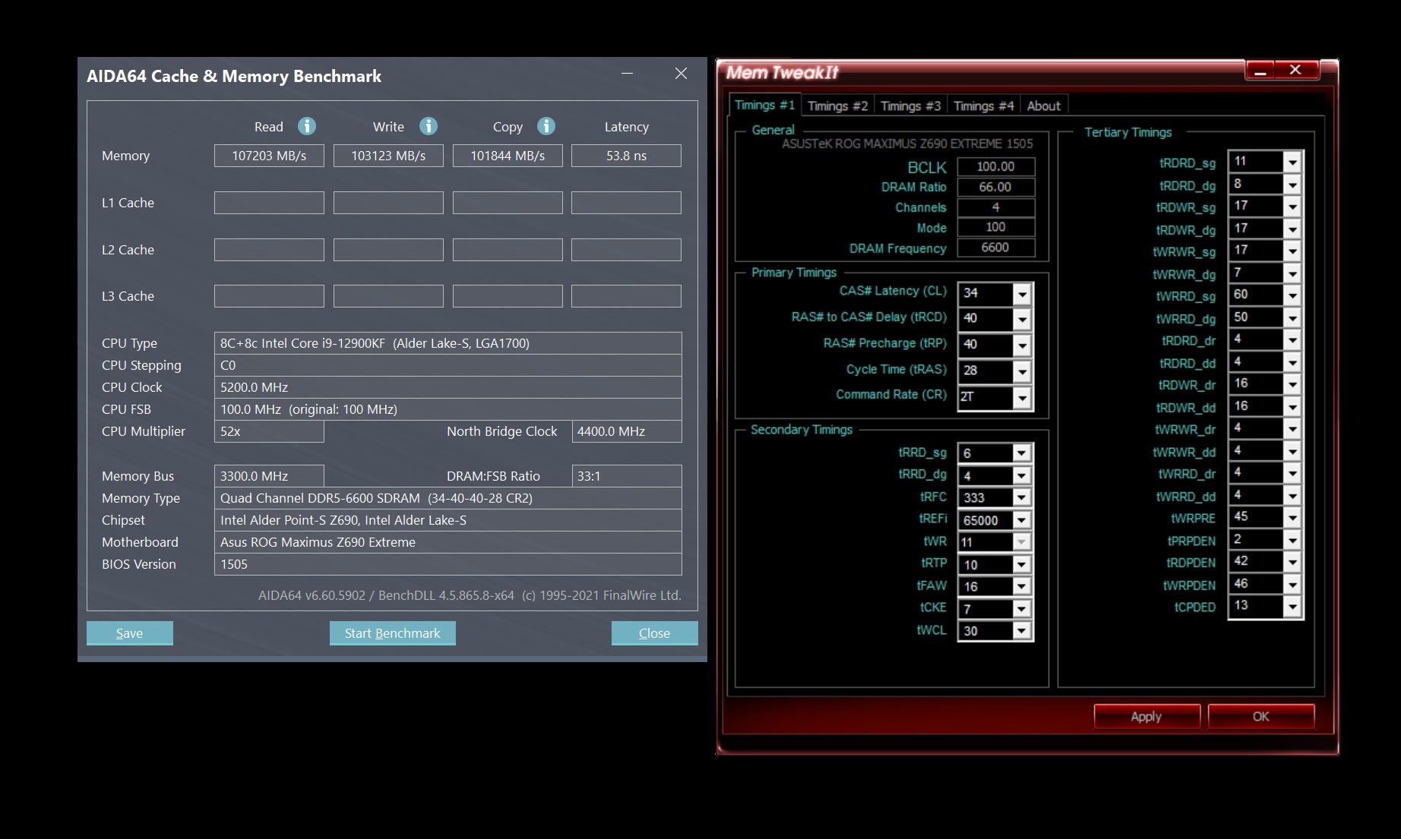Click the DRAM Ratio field 66.00

996,187
